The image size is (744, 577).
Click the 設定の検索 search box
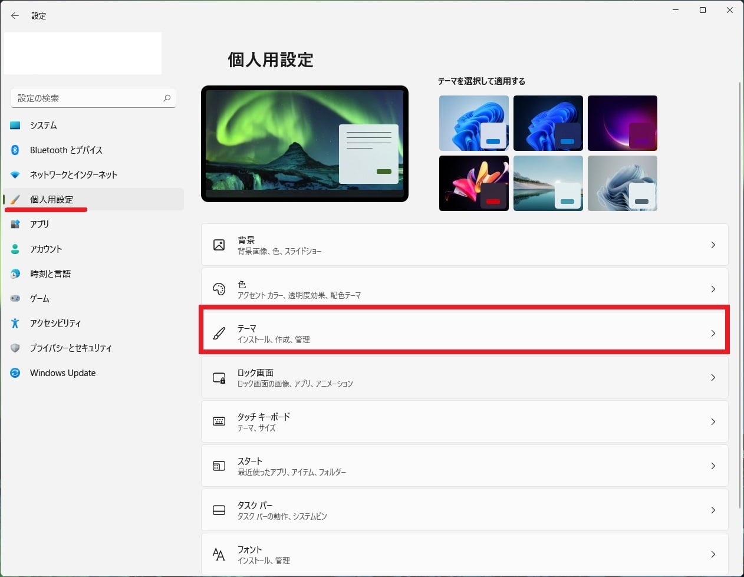click(93, 98)
